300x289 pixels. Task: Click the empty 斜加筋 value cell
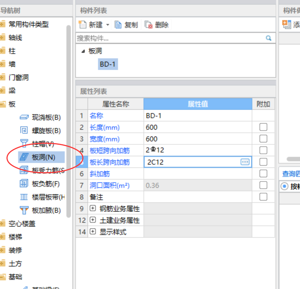point(198,173)
